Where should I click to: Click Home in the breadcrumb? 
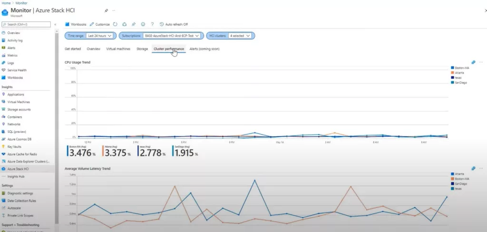pyautogui.click(x=6, y=3)
